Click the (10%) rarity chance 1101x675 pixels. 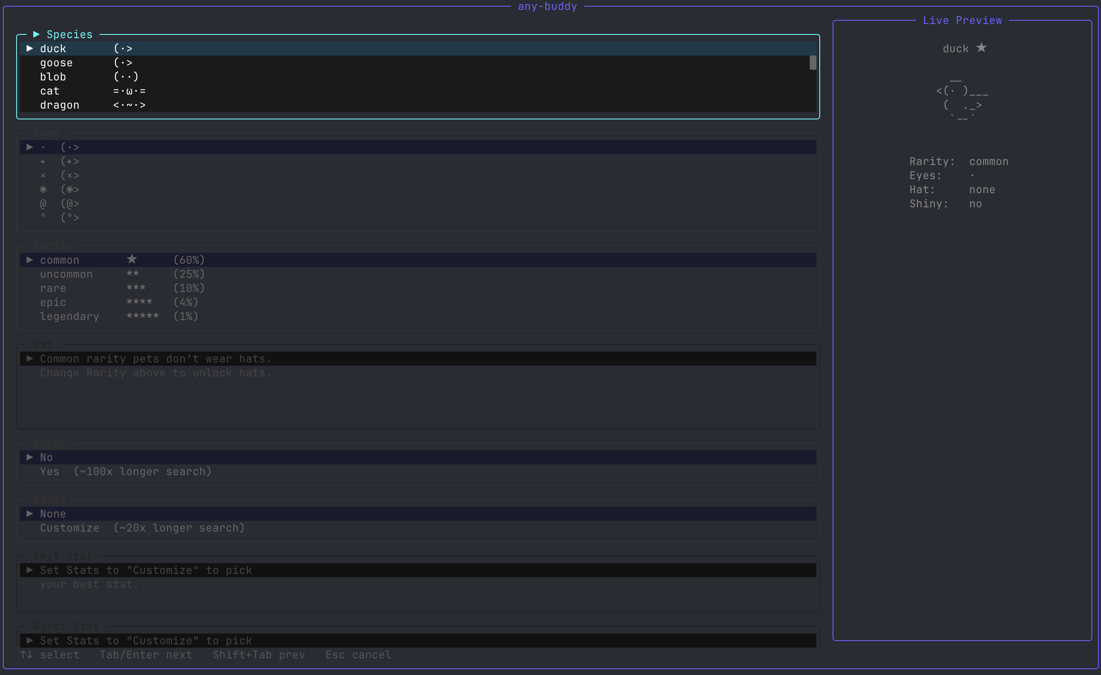coord(189,288)
